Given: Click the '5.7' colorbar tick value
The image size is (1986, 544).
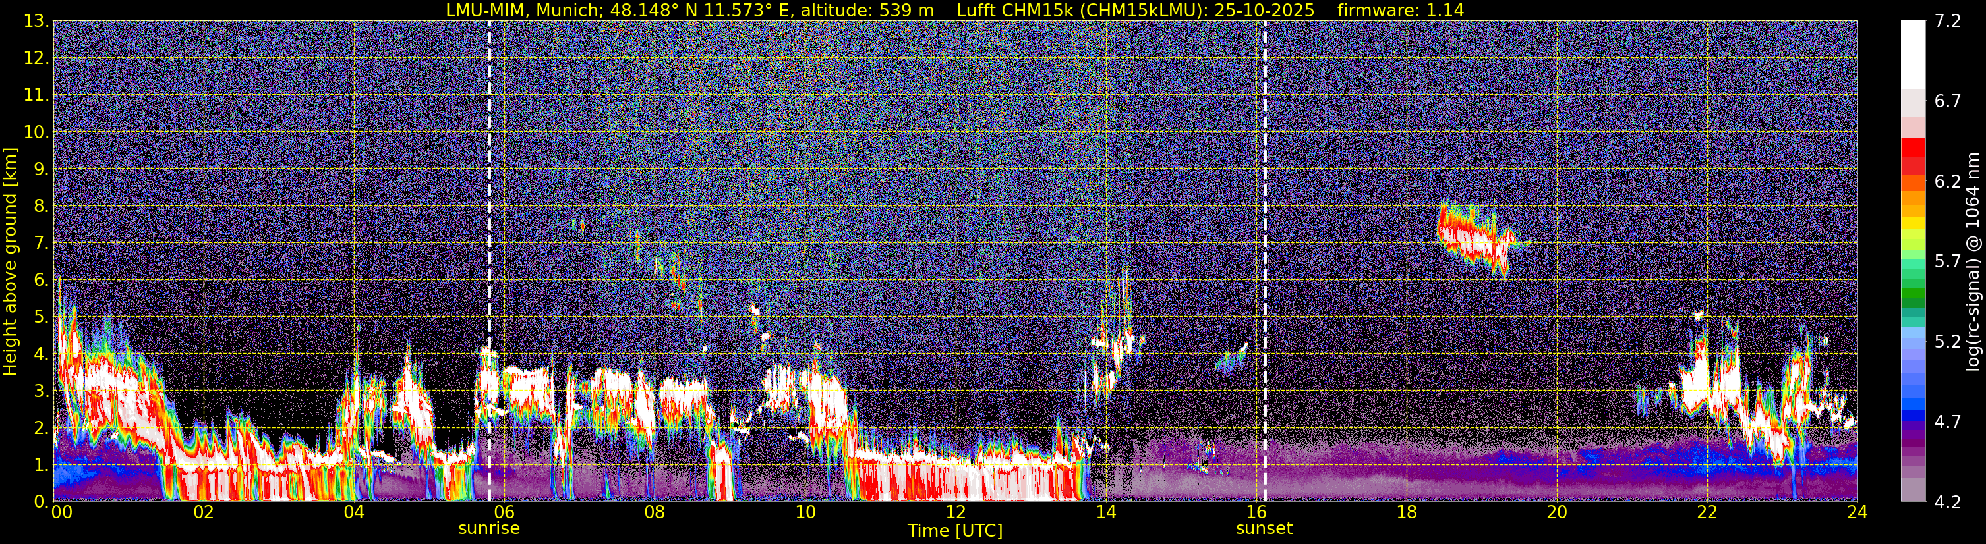Looking at the screenshot, I should click(x=1948, y=262).
